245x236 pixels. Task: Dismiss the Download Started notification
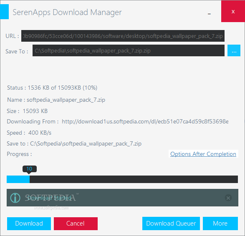(x=228, y=198)
